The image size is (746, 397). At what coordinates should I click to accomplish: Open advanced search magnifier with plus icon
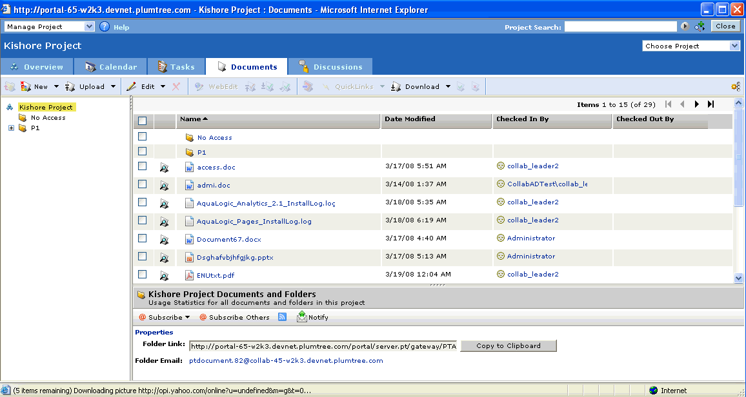(x=700, y=26)
